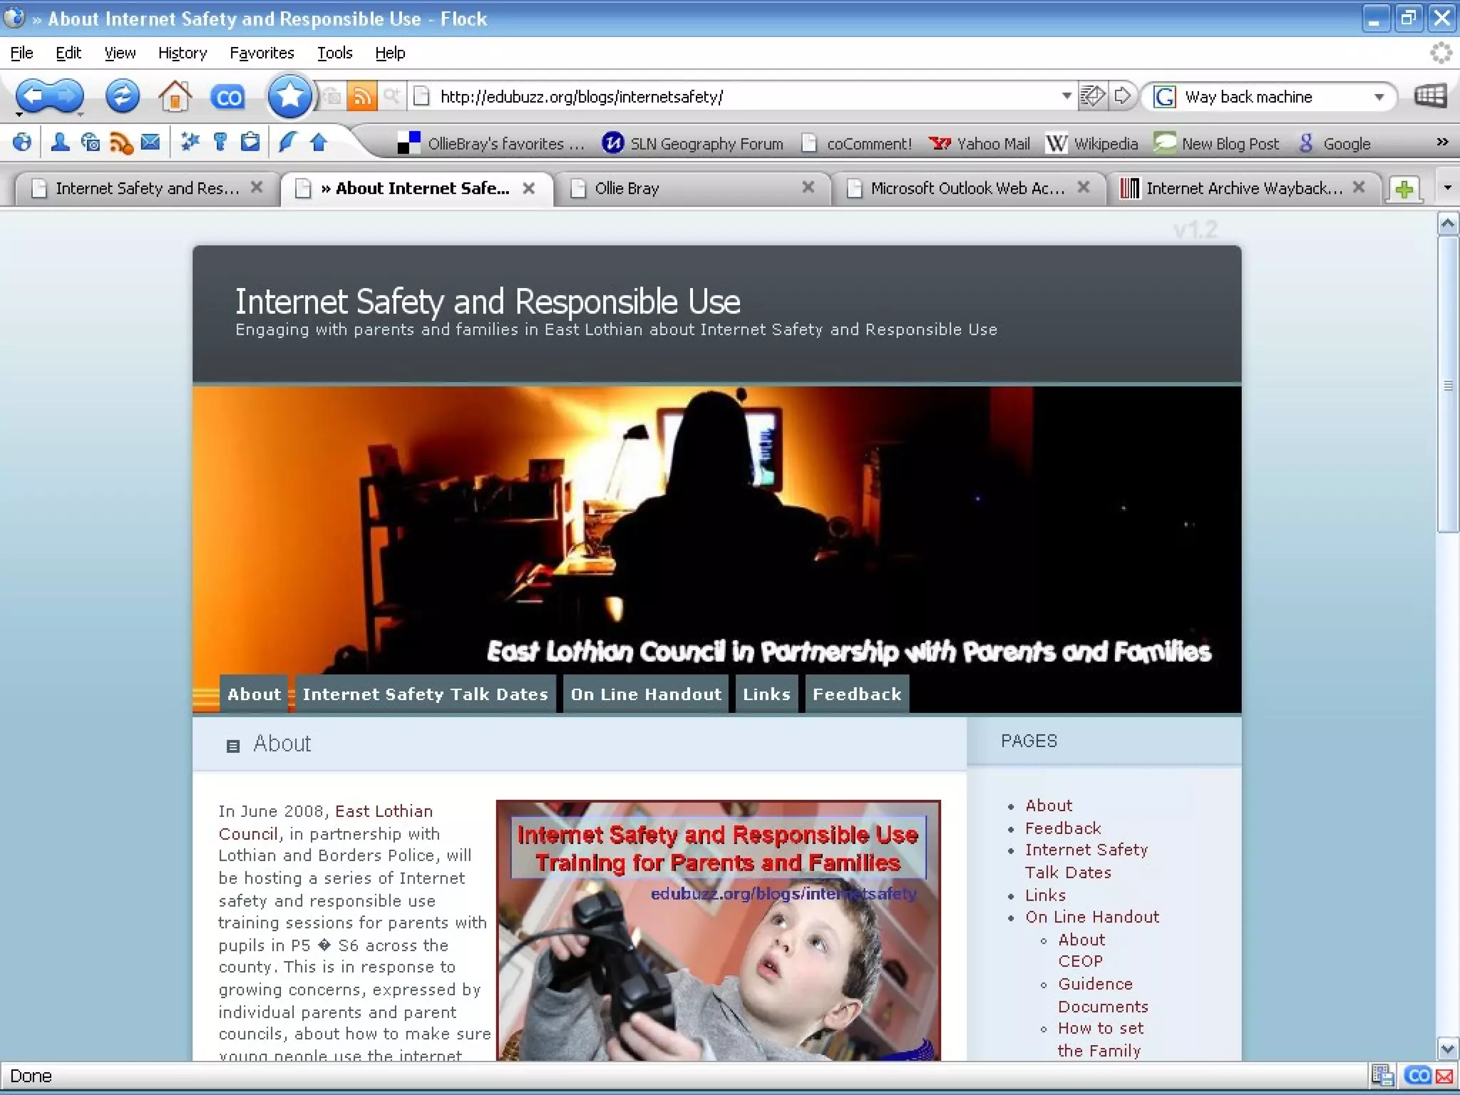Expand the bookmarks toolbar overflow chevron
The image size is (1460, 1095).
tap(1442, 142)
